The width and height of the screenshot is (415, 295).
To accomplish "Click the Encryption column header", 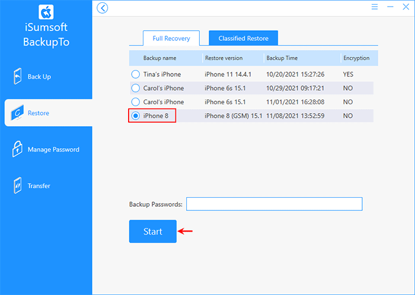I will click(356, 58).
